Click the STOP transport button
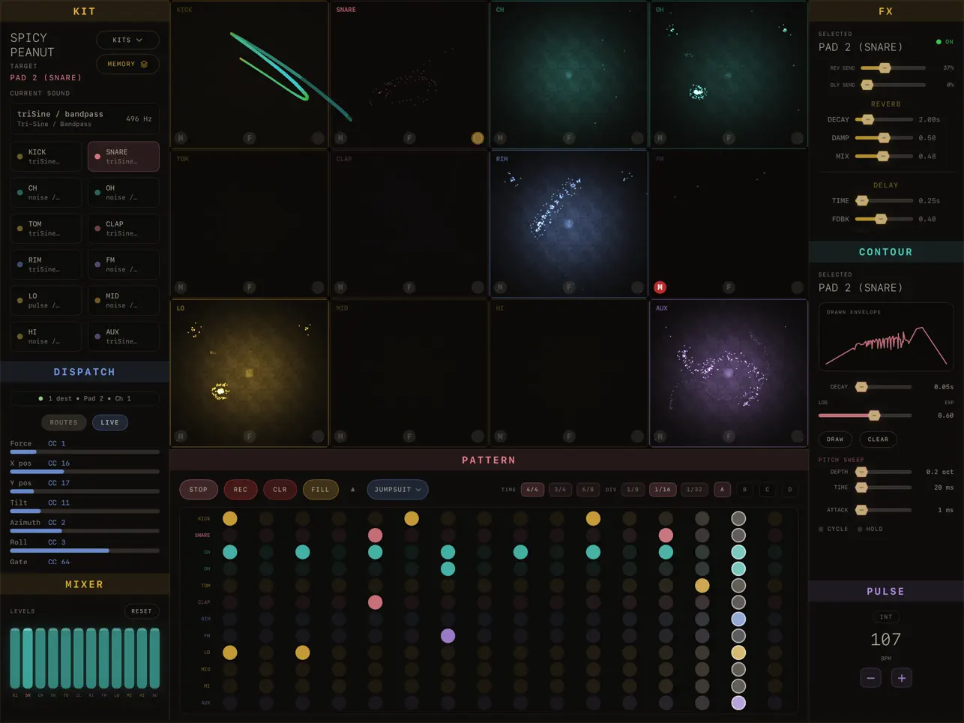Image resolution: width=964 pixels, height=723 pixels. click(199, 490)
